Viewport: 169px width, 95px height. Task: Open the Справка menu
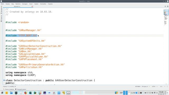[50, 4]
